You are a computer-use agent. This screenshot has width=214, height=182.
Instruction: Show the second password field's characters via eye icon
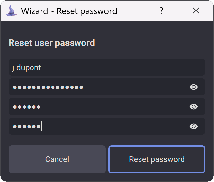click(194, 107)
